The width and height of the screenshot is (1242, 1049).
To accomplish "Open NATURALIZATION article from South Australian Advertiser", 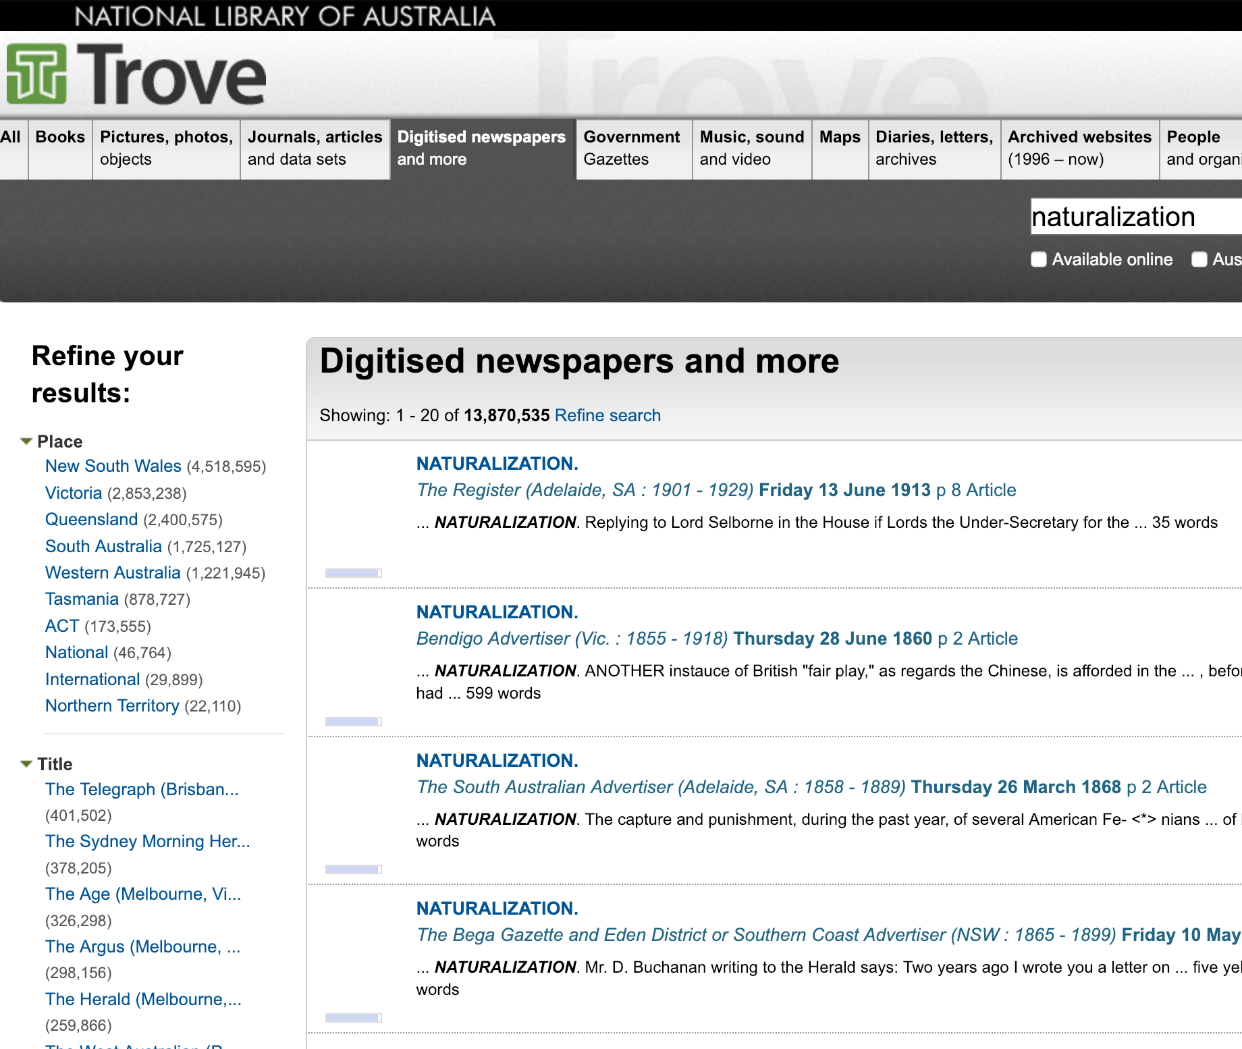I will tap(497, 760).
